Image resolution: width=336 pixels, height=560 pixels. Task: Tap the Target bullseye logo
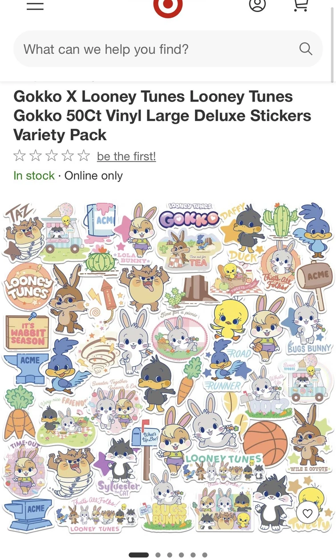pyautogui.click(x=168, y=7)
